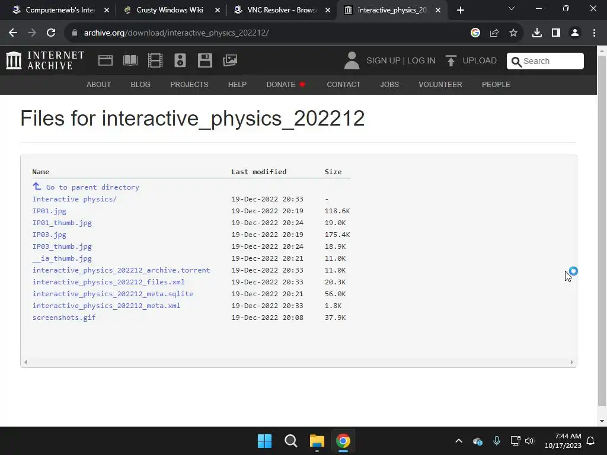The height and width of the screenshot is (455, 607).
Task: Open screenshots.gif file link
Action: pyautogui.click(x=64, y=318)
